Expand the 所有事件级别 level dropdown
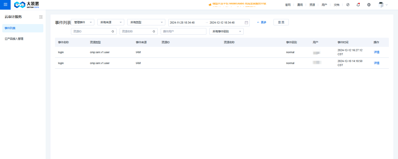This screenshot has width=398, height=159. [x=226, y=31]
